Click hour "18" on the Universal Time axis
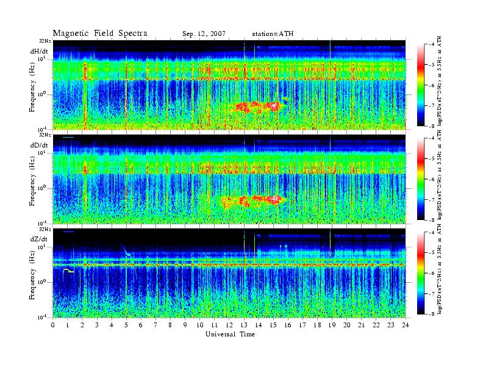Viewport: 483px width, 373px height. click(x=317, y=325)
